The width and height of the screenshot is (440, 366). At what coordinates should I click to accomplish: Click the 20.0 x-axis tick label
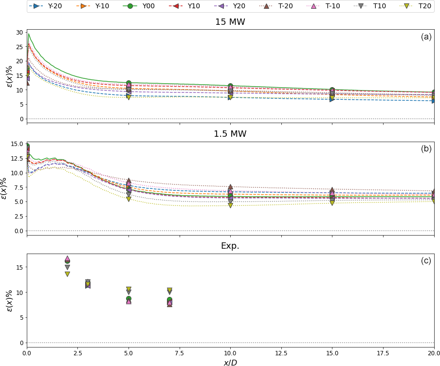(x=434, y=352)
